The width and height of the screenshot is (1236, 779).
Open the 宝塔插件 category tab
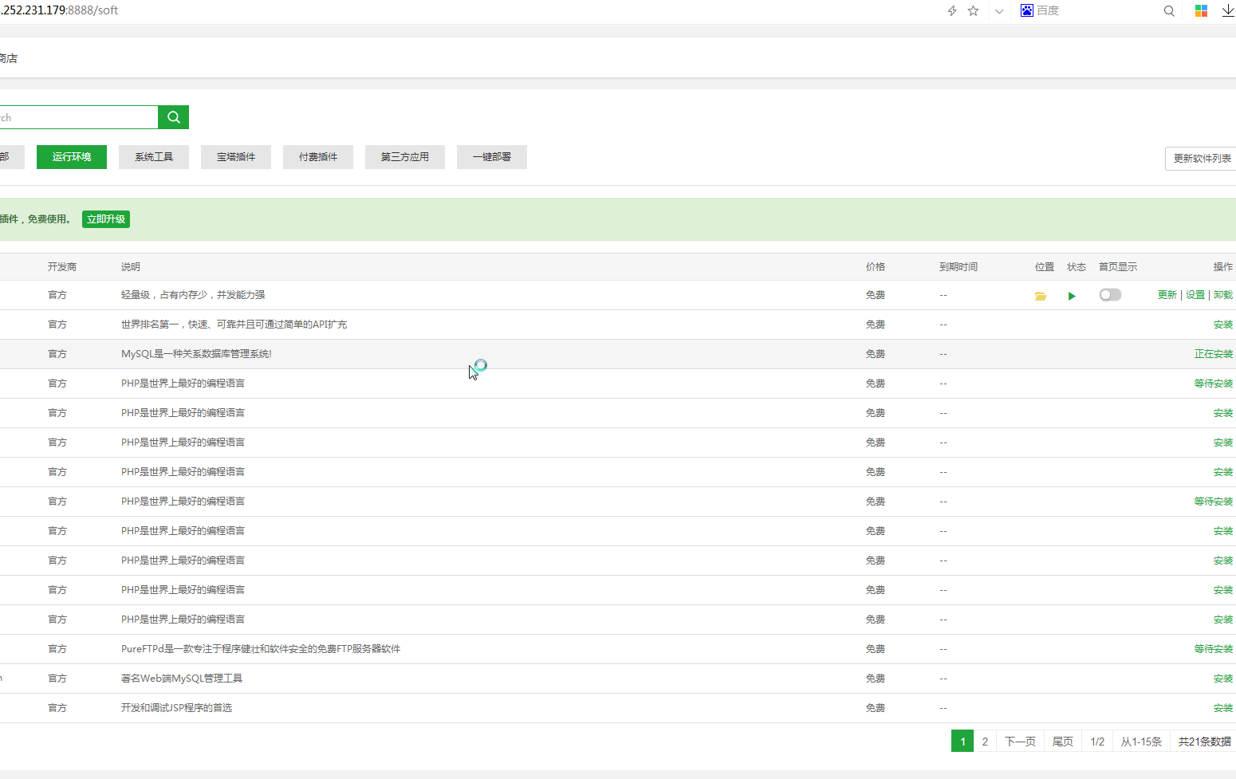tap(236, 157)
